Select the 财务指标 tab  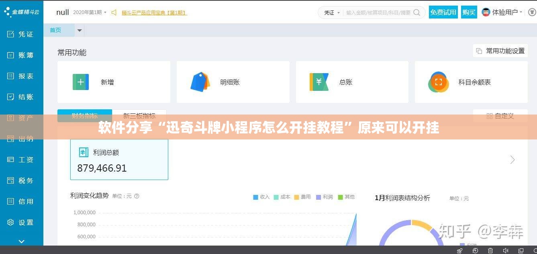click(x=84, y=116)
